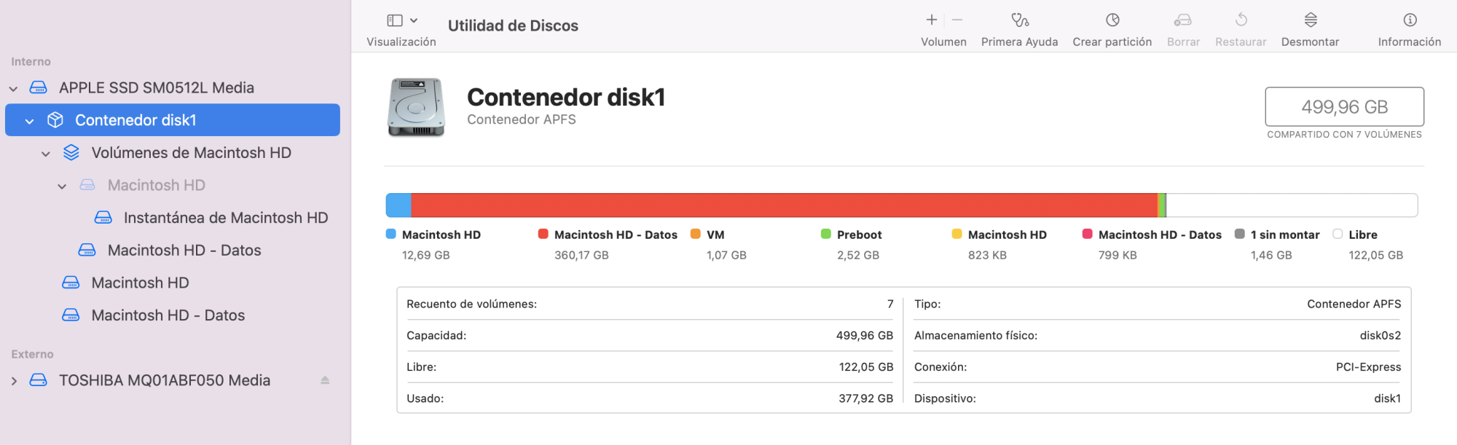Collapse the Contenedor disk1 row
1457x445 pixels.
(x=30, y=122)
